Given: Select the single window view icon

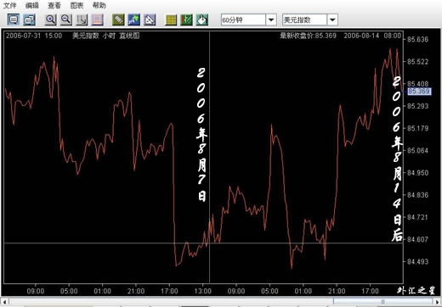Looking at the screenshot, I should pos(14,20).
